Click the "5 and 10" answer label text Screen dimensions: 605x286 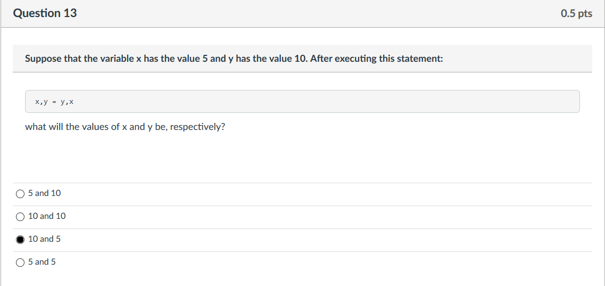[44, 193]
